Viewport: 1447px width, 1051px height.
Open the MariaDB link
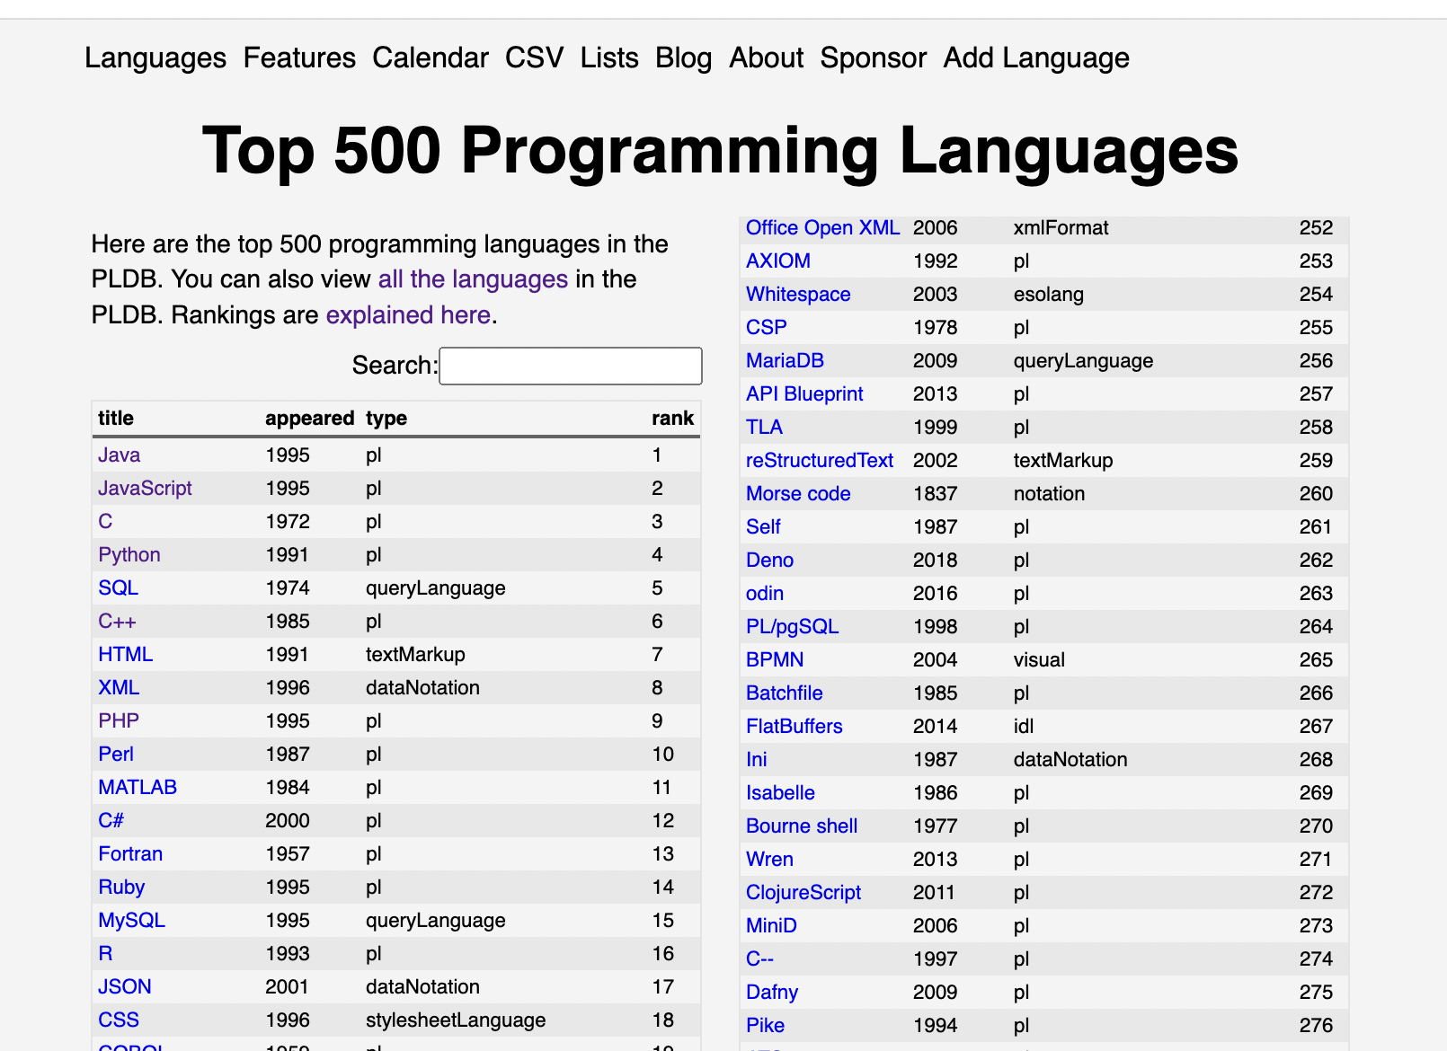point(785,361)
